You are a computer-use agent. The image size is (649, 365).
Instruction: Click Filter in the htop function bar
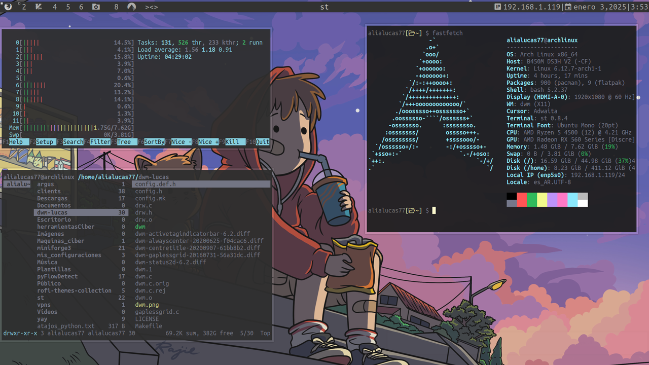(x=100, y=142)
